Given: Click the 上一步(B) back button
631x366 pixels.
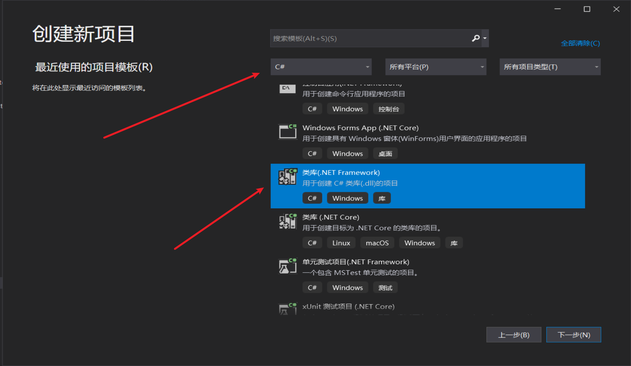Looking at the screenshot, I should 514,335.
